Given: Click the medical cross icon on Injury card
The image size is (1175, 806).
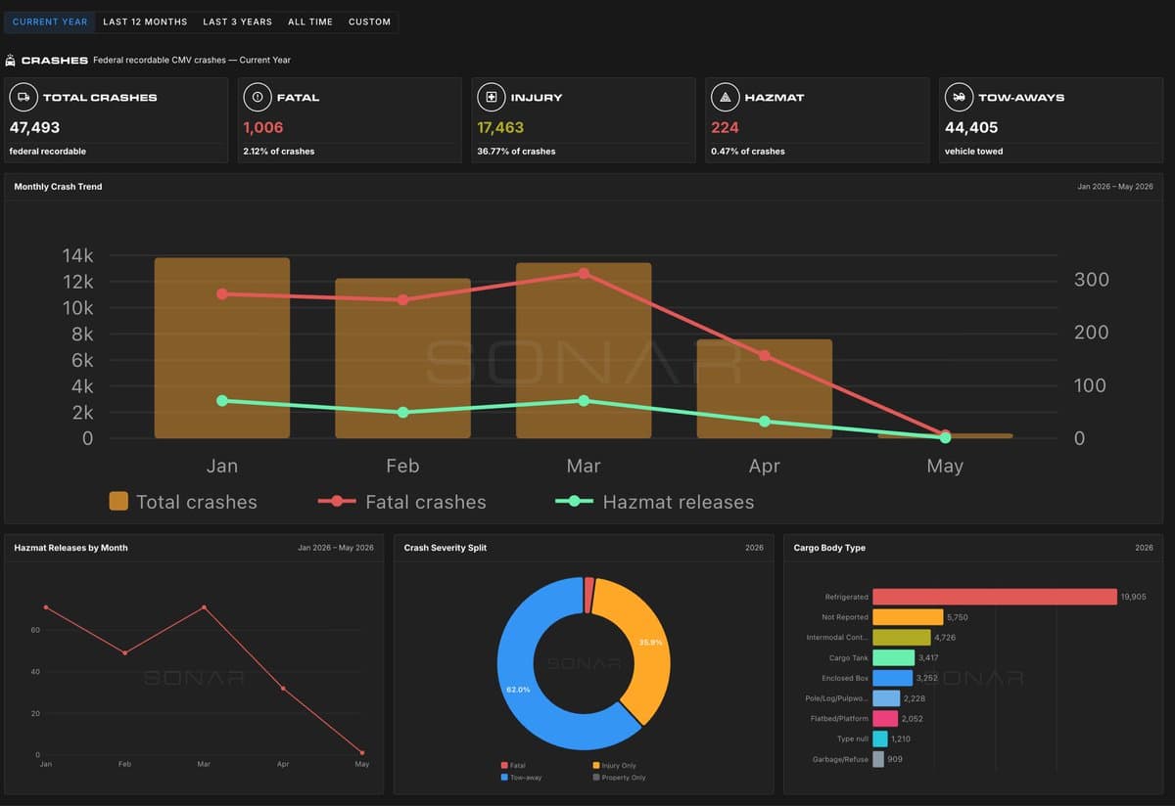Looking at the screenshot, I should coord(490,97).
